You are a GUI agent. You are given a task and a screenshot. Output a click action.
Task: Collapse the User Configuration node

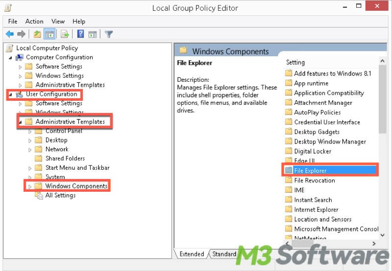[x=10, y=94]
